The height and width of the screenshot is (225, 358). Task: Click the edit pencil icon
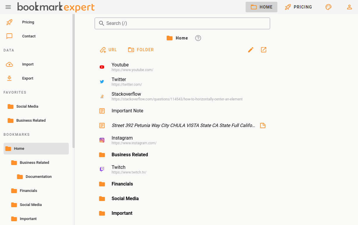[x=251, y=50]
